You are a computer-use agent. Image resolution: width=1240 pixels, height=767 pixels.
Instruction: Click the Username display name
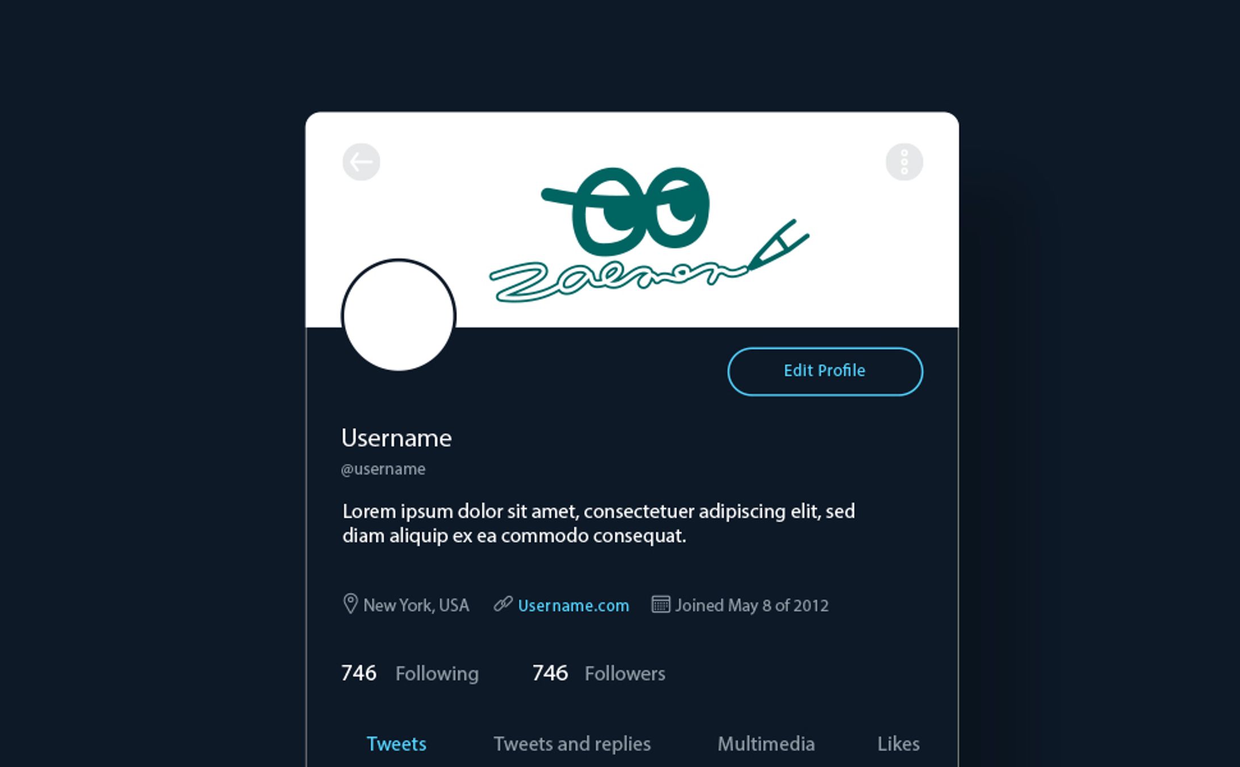coord(396,438)
